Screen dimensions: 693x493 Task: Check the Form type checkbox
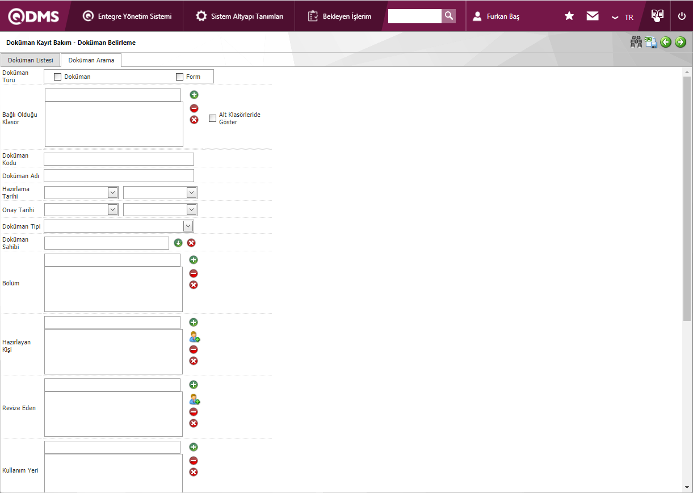pyautogui.click(x=179, y=77)
